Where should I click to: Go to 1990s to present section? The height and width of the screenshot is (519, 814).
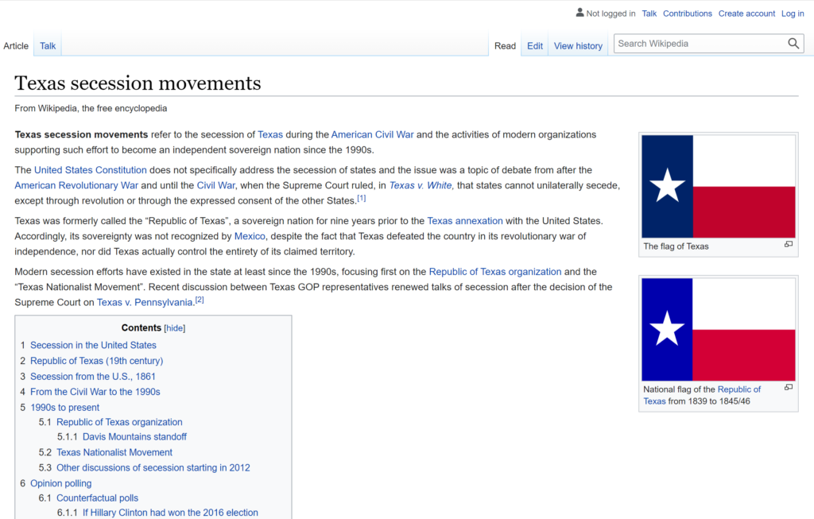coord(64,408)
